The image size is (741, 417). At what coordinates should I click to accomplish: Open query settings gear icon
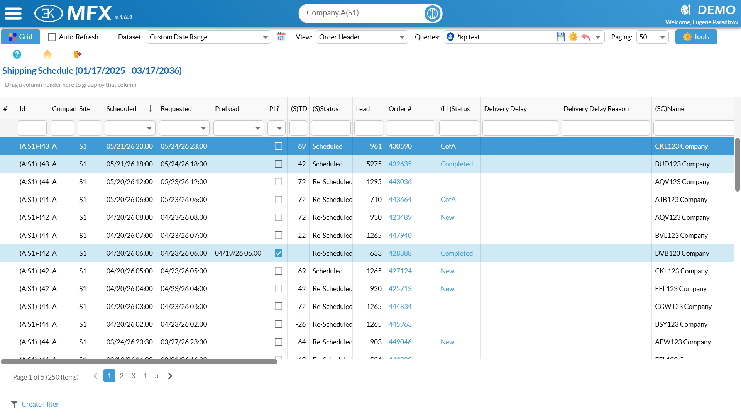pyautogui.click(x=573, y=37)
